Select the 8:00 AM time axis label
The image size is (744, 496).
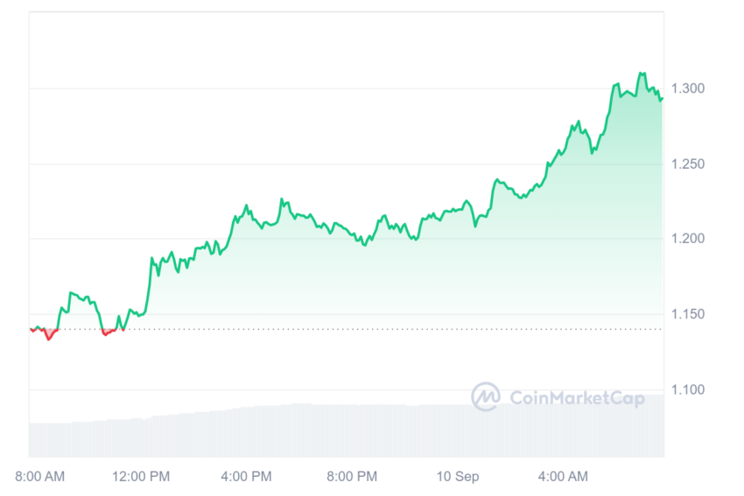click(x=40, y=476)
